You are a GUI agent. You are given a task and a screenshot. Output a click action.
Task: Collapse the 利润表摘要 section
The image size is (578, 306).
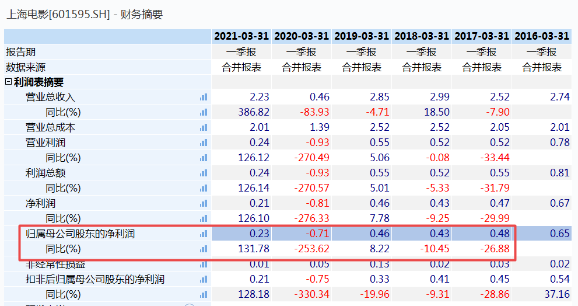(x=9, y=82)
